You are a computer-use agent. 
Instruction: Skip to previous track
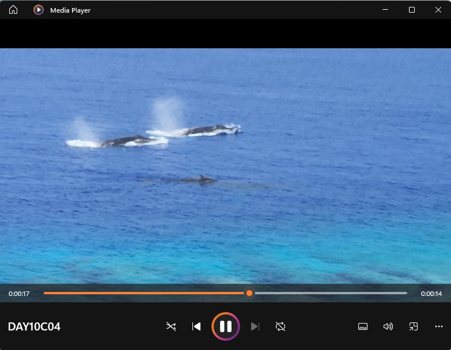pos(196,326)
